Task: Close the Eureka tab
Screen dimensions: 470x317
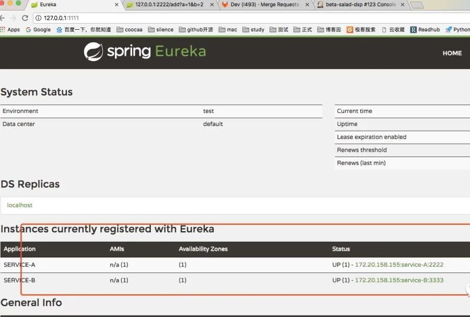Action: click(116, 5)
